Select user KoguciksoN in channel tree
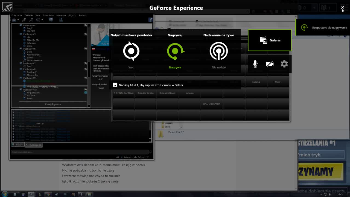 click(33, 92)
